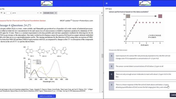
Task: Zoom in with the plus icon
Action: [41, 13]
